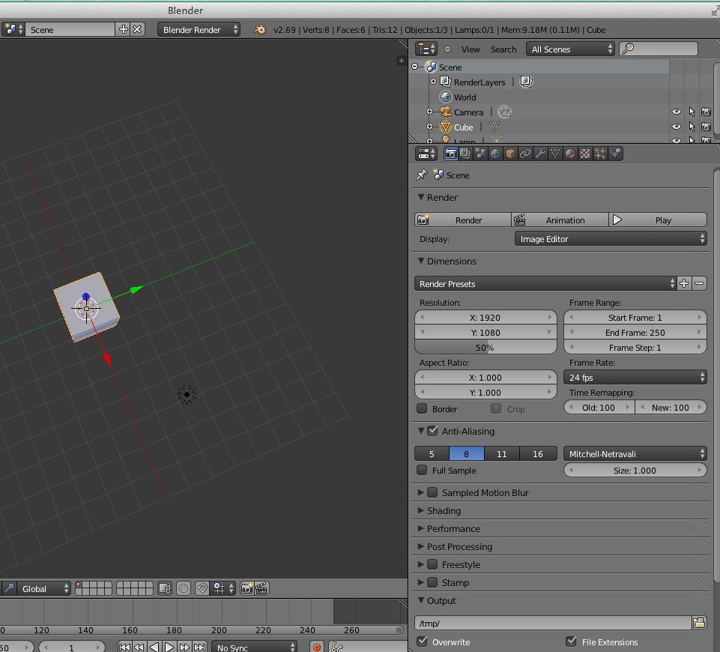Collapse the Dimensions panel

tap(420, 261)
